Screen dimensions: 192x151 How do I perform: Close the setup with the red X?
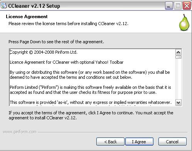187,6
